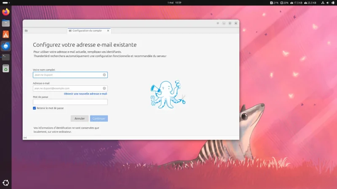The image size is (337, 189).
Task: Click the octopus illustration
Action: coord(168,94)
